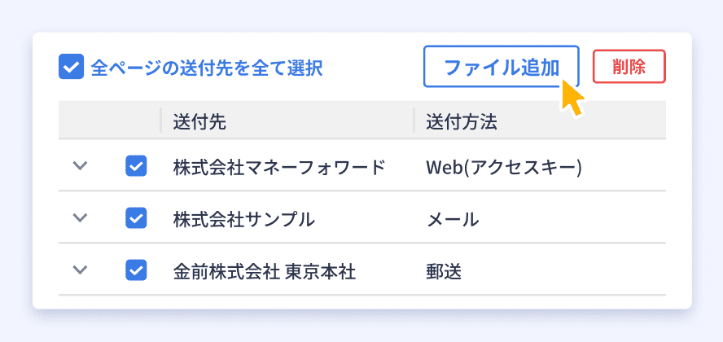Viewport: 723px width, 342px height.
Task: Expand the 金前株式会社 東京本社 row chevron
Action: coord(81,270)
